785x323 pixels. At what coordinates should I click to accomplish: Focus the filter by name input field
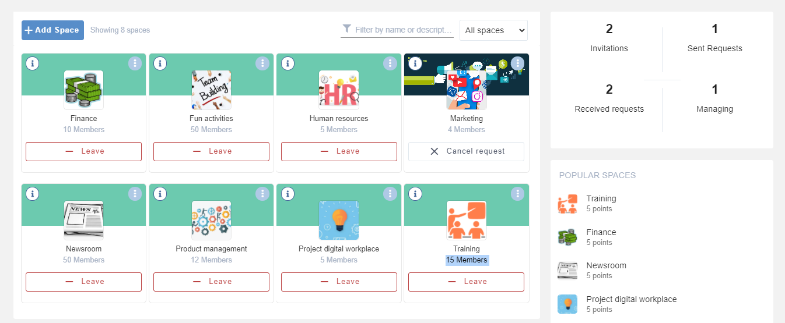404,30
